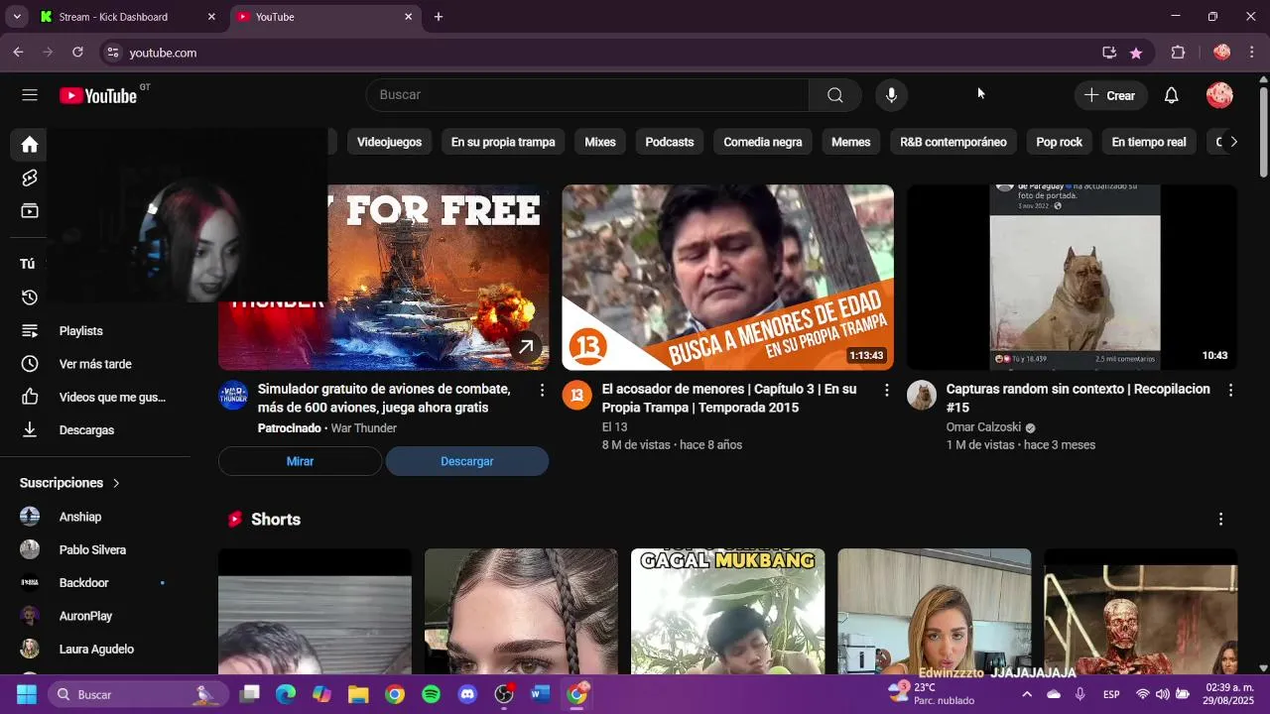Screen dimensions: 1270x714
Task: Click the YouTube Buscar search field
Action: pyautogui.click(x=587, y=95)
